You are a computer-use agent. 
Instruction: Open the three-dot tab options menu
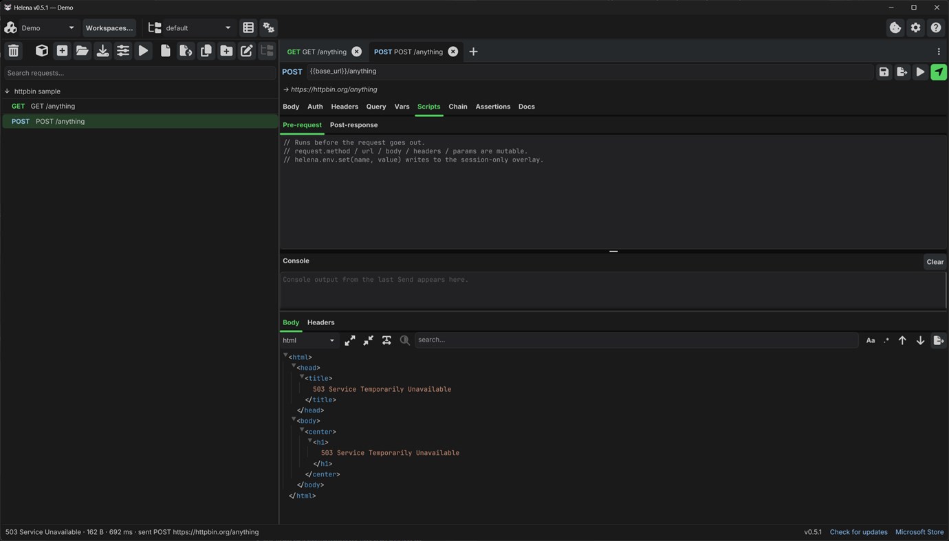pyautogui.click(x=939, y=52)
